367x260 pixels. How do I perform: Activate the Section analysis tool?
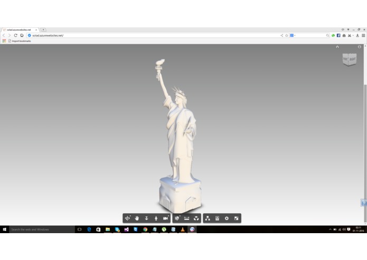click(177, 218)
